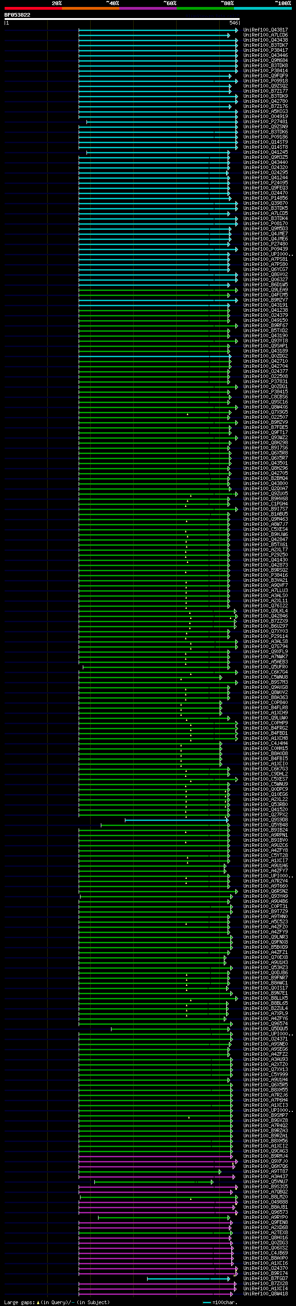Click label UniRef100_Q5YB48
This screenshot has height=1306, width=296.
coord(265,825)
